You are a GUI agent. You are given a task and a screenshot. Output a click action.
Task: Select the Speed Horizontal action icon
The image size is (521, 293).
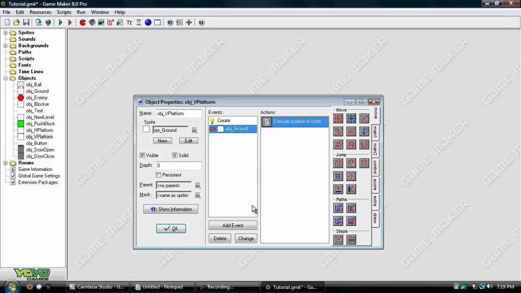tap(338, 131)
